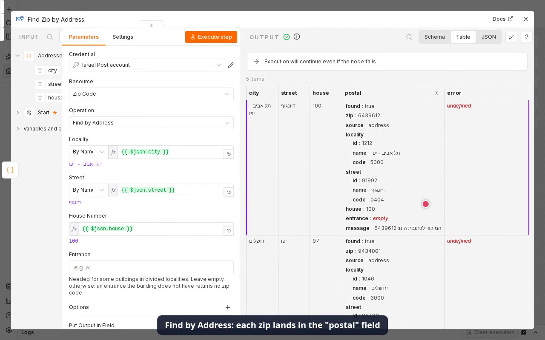Open expression editor for Street field
The height and width of the screenshot is (340, 545).
coord(229,192)
